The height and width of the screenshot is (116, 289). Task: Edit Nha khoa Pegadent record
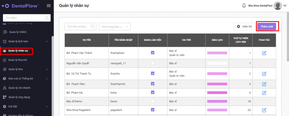click(264, 110)
